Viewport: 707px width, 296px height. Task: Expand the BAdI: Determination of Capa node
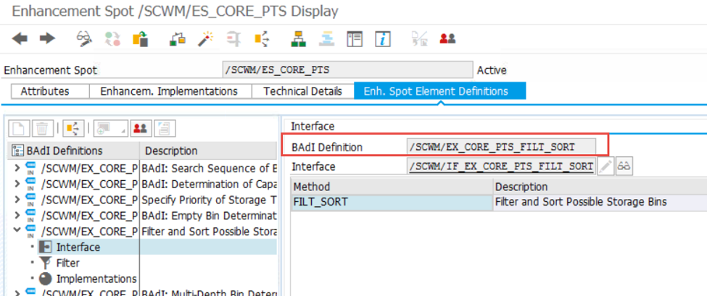click(x=17, y=184)
